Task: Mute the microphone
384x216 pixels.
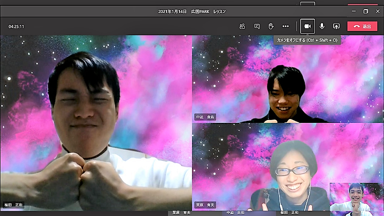Action: tap(322, 26)
